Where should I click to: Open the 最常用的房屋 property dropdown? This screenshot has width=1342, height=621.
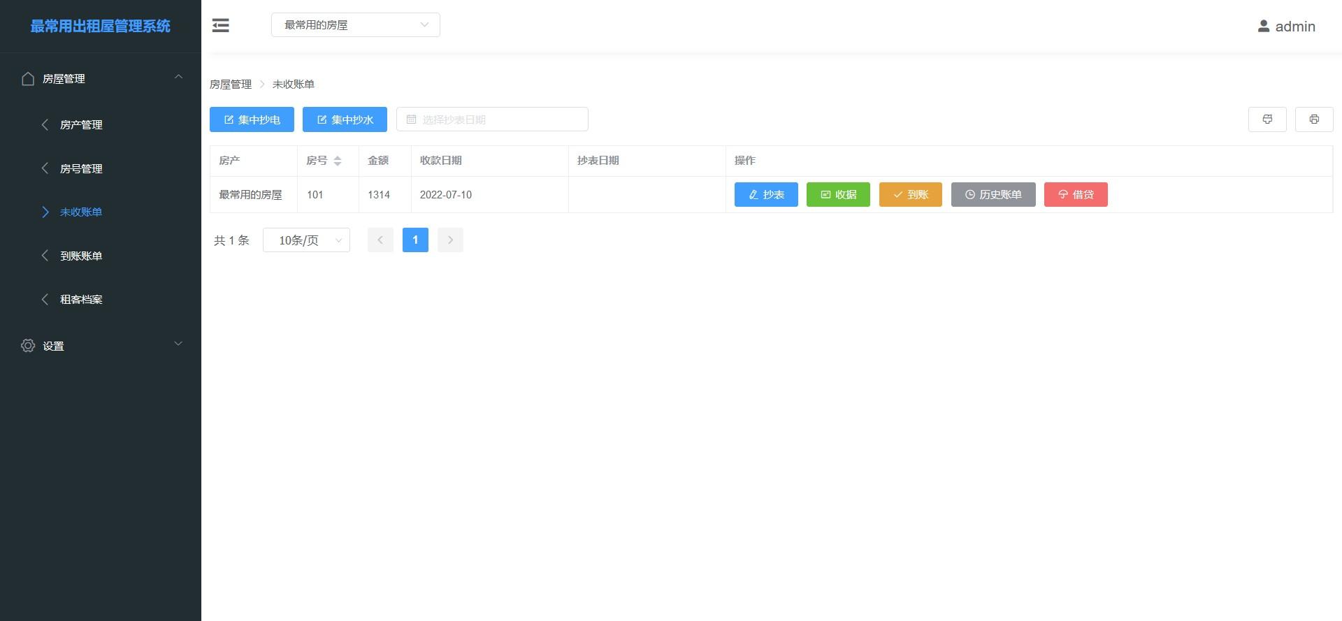[356, 25]
